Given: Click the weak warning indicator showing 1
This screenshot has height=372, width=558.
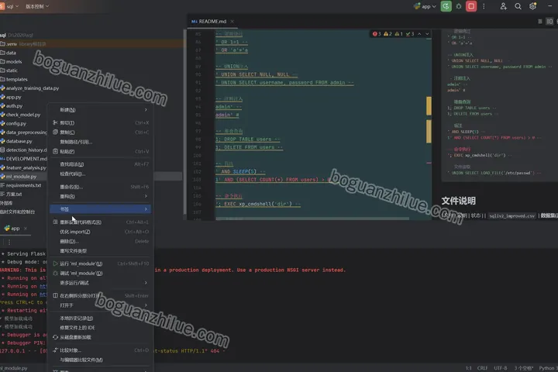Looking at the screenshot, I should click(398, 34).
